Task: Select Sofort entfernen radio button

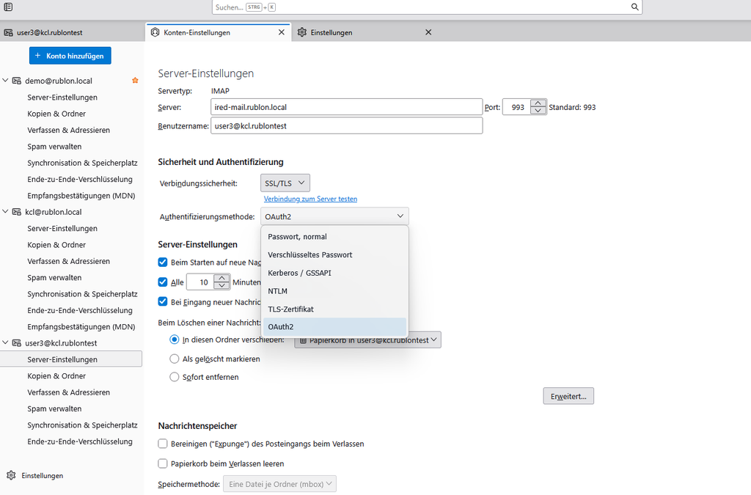Action: [175, 377]
